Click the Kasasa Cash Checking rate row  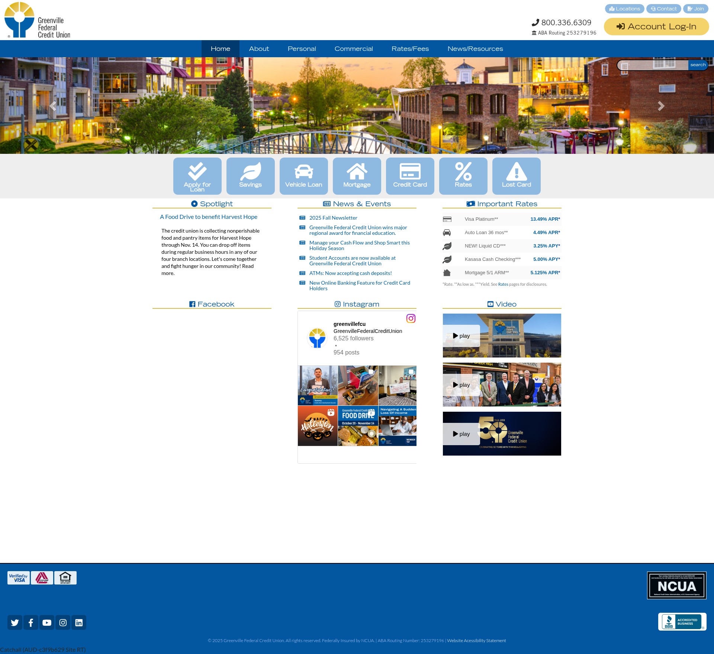[502, 259]
